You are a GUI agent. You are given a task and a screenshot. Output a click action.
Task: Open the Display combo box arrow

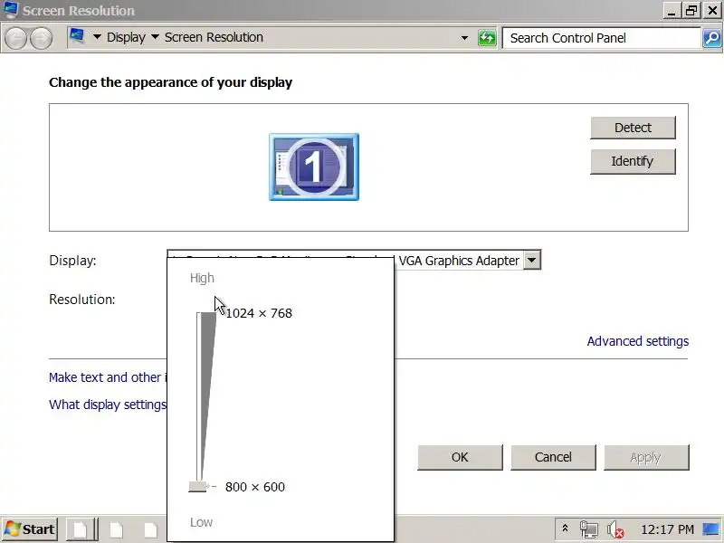pos(532,261)
